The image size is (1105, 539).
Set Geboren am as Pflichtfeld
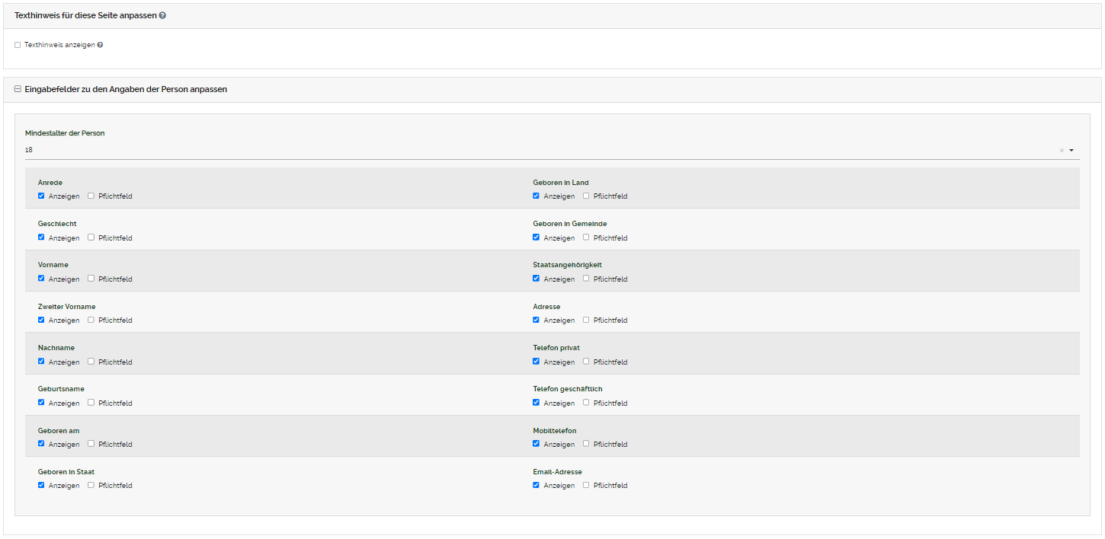point(91,444)
